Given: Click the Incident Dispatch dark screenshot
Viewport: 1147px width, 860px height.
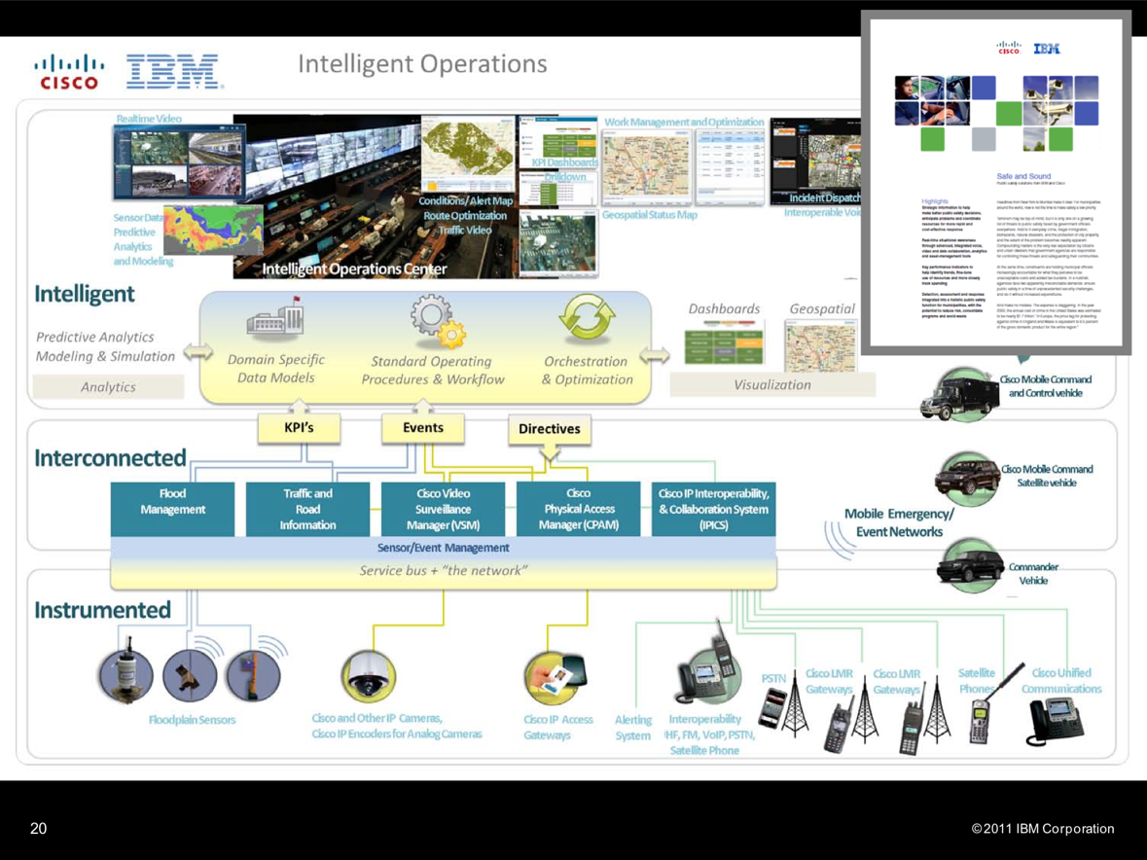Looking at the screenshot, I should pos(815,161).
